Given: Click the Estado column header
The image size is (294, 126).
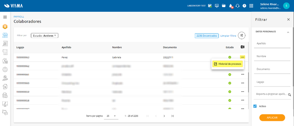Looking at the screenshot, I should pyautogui.click(x=230, y=47).
